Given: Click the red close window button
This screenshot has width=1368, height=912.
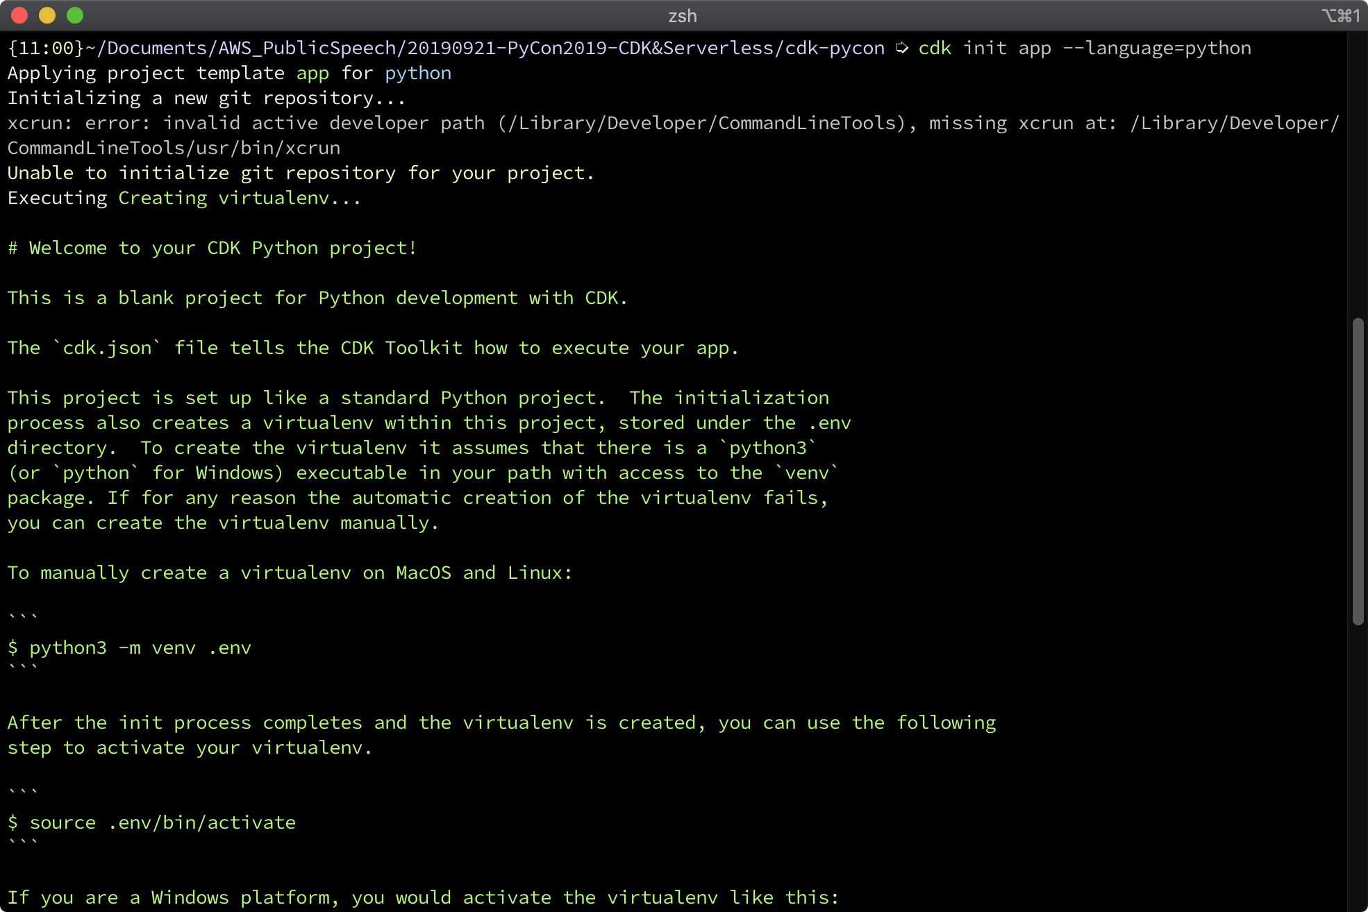Looking at the screenshot, I should (x=19, y=15).
